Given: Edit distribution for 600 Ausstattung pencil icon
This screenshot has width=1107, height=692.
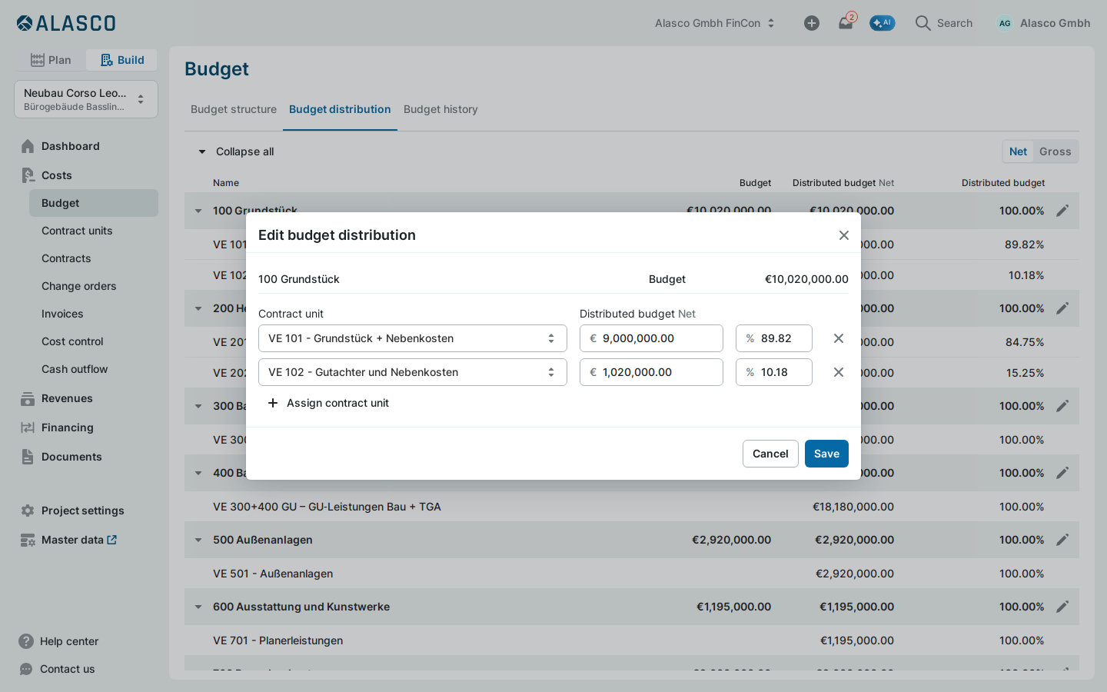Looking at the screenshot, I should [x=1062, y=607].
